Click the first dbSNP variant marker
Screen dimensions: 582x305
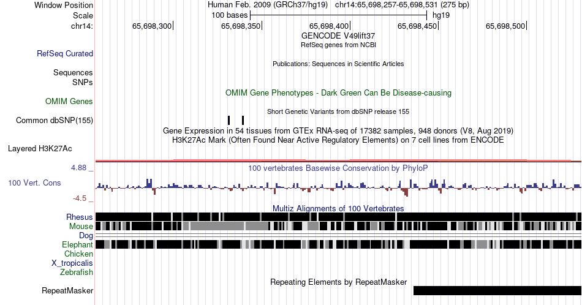tap(229, 120)
